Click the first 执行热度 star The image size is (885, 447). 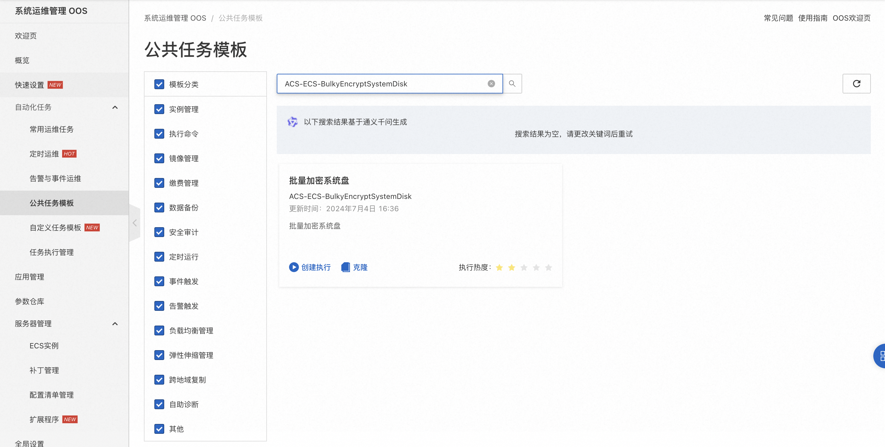pyautogui.click(x=499, y=267)
